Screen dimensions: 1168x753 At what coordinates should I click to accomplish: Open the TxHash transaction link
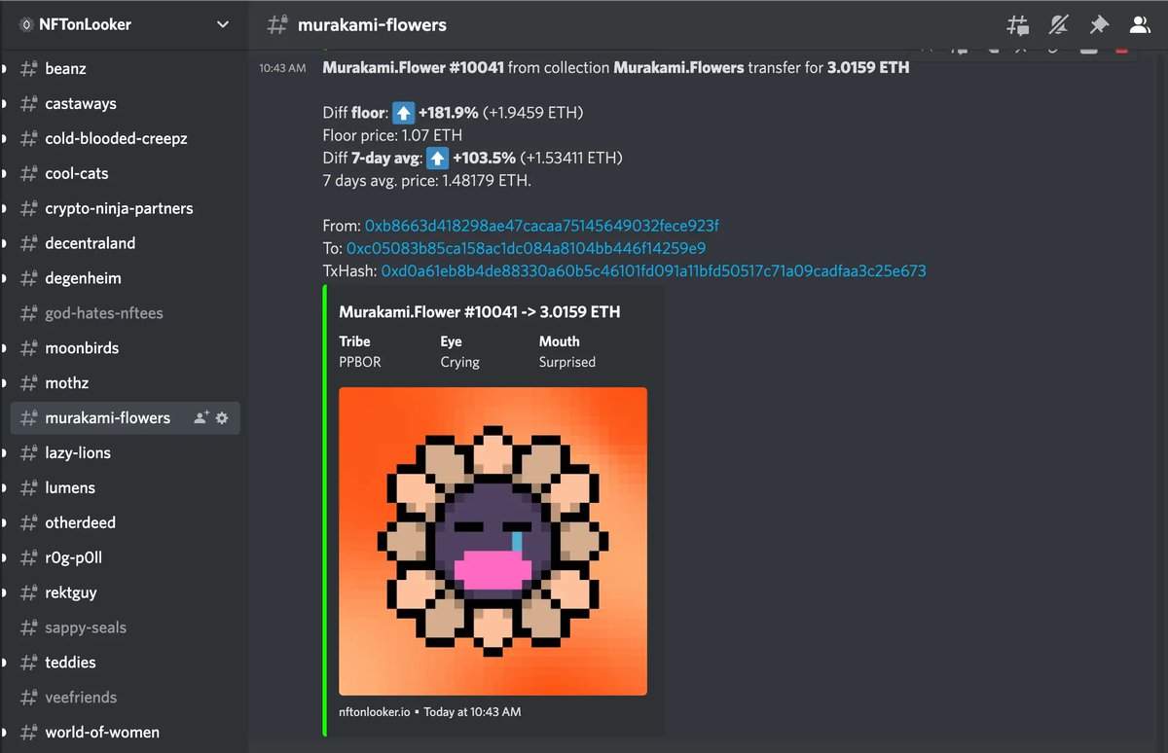pos(653,270)
